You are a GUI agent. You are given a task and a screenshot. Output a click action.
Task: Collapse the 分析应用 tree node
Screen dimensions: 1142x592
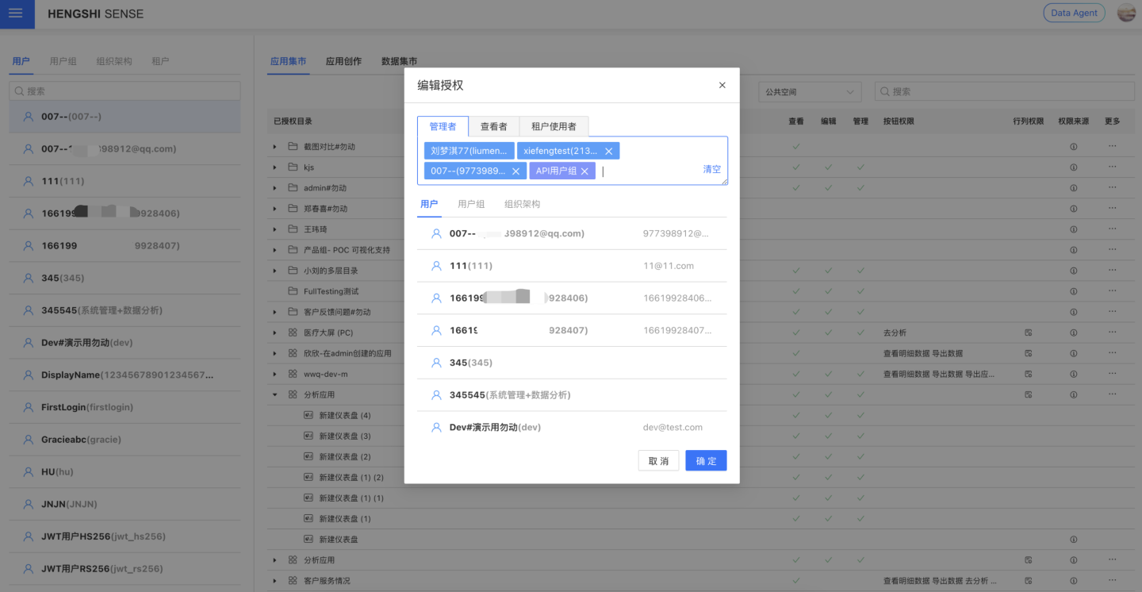(x=275, y=394)
